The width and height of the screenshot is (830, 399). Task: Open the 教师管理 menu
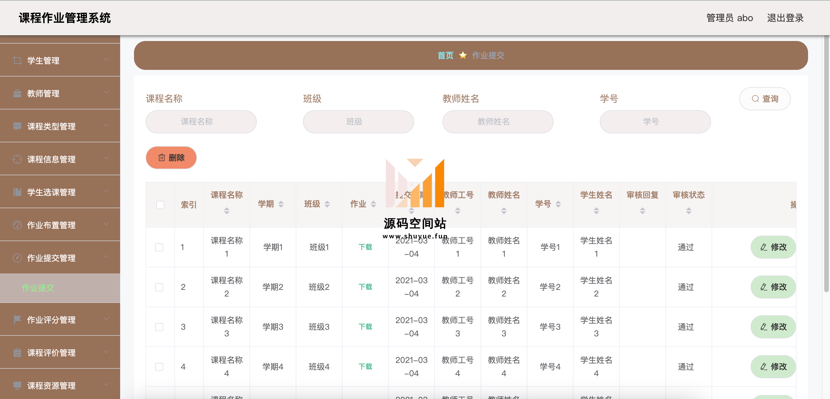coord(60,93)
